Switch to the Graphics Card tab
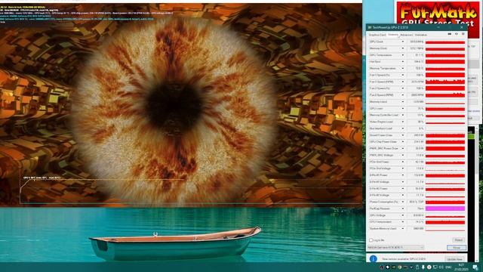This screenshot has height=272, width=483. click(377, 35)
